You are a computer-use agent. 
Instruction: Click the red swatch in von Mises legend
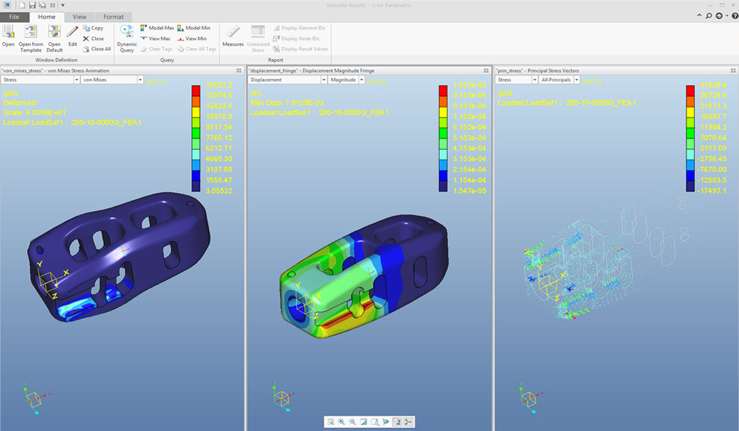pyautogui.click(x=196, y=90)
